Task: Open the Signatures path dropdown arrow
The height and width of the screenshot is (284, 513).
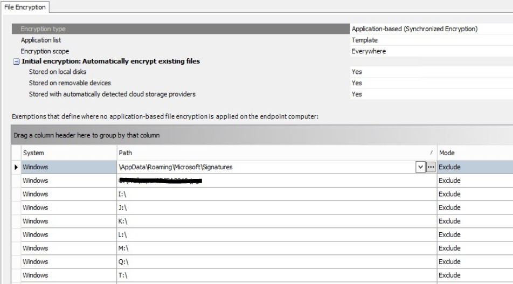Action: [420, 167]
